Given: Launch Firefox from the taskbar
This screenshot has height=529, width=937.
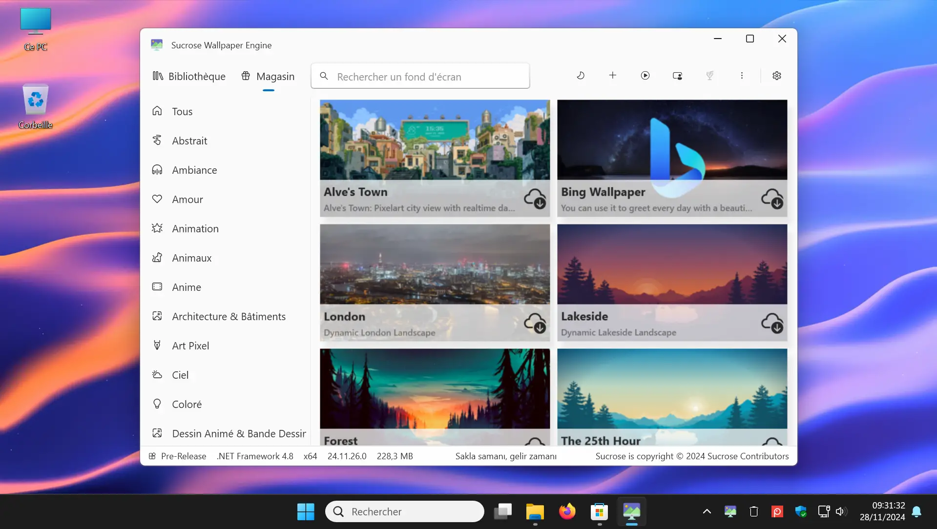Looking at the screenshot, I should click(567, 511).
